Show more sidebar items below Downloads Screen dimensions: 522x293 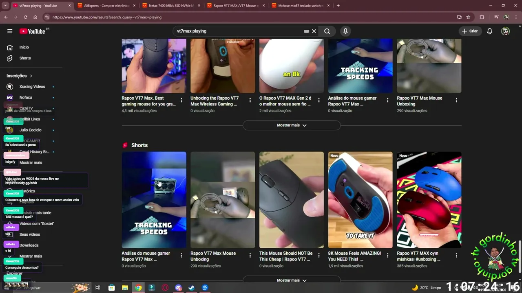[31, 256]
